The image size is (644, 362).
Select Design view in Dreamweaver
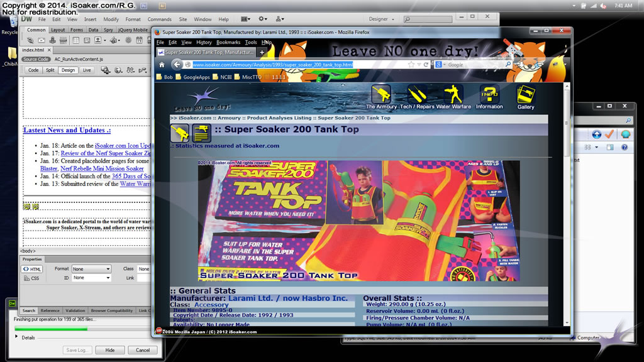click(x=68, y=70)
